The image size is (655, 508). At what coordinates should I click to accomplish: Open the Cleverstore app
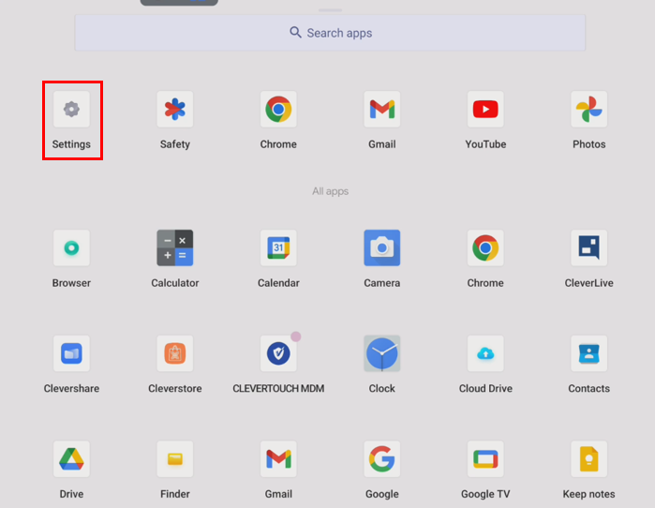(x=175, y=354)
